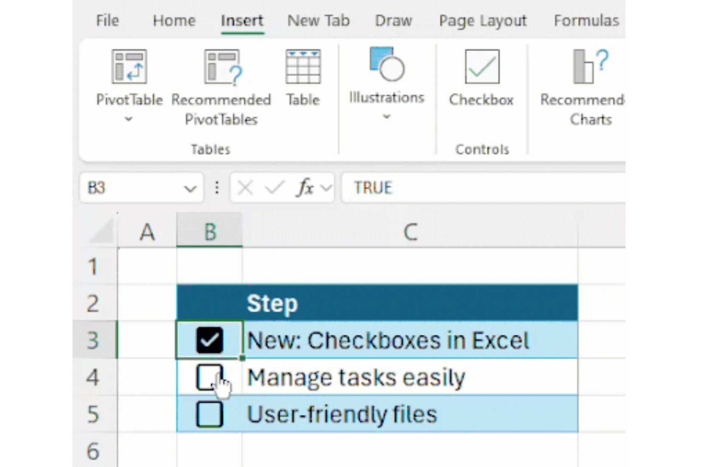
Task: Uncheck the checkbox in cell B3
Action: 210,340
